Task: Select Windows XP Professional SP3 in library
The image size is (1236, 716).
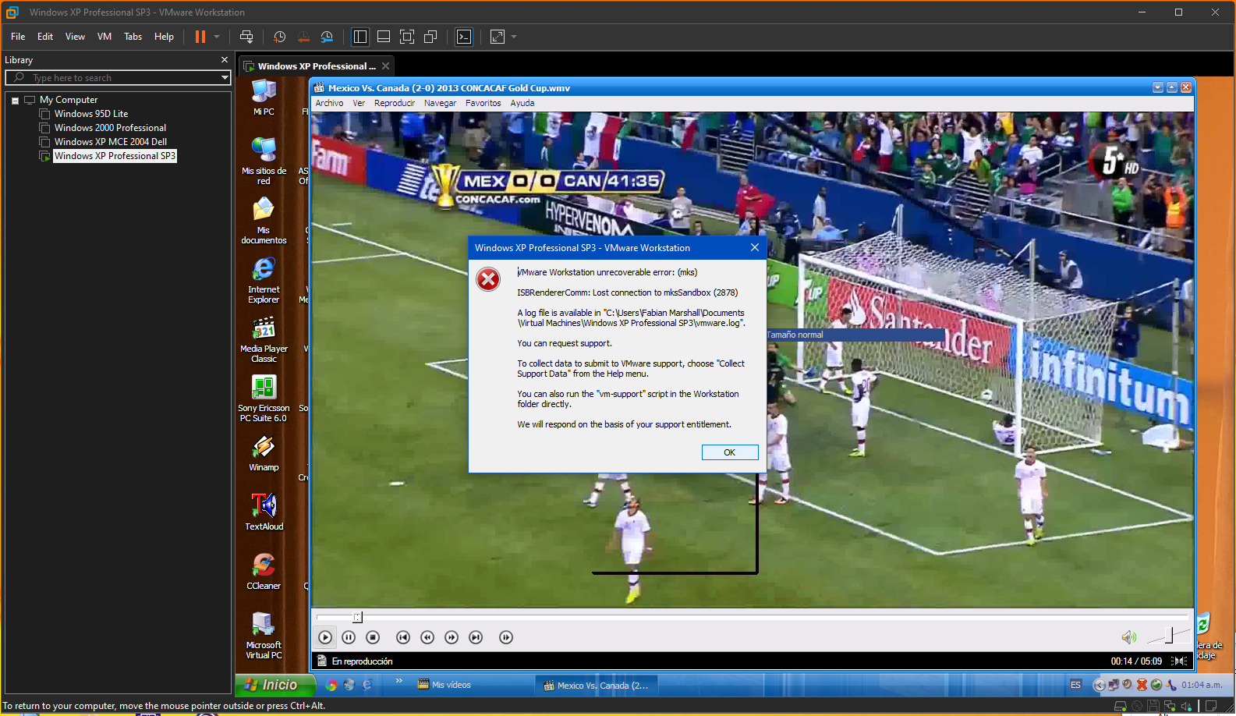Action: pos(115,156)
